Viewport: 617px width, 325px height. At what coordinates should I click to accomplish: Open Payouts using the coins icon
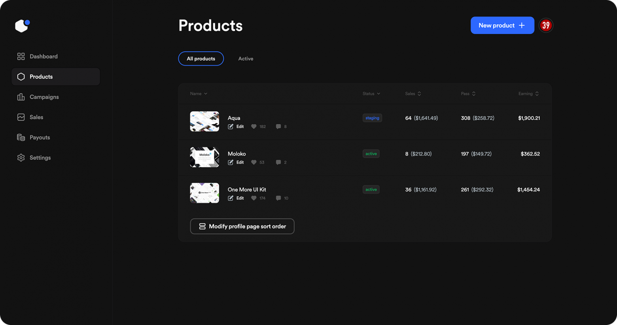pyautogui.click(x=21, y=137)
